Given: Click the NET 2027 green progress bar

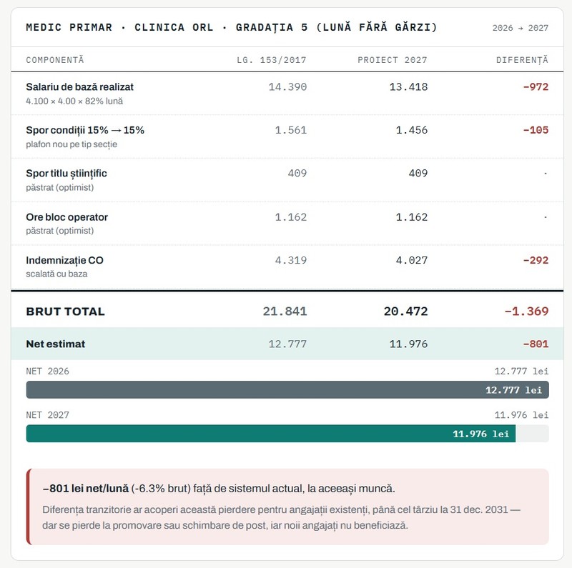Looking at the screenshot, I should click(271, 434).
